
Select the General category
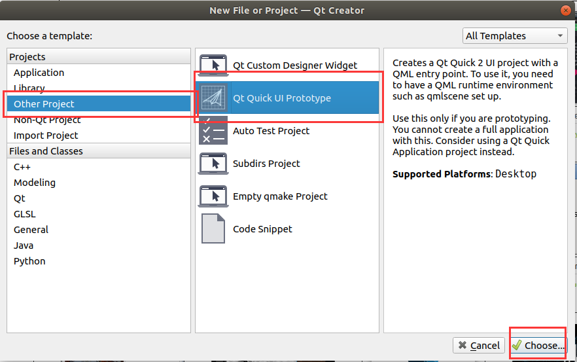tap(99, 230)
